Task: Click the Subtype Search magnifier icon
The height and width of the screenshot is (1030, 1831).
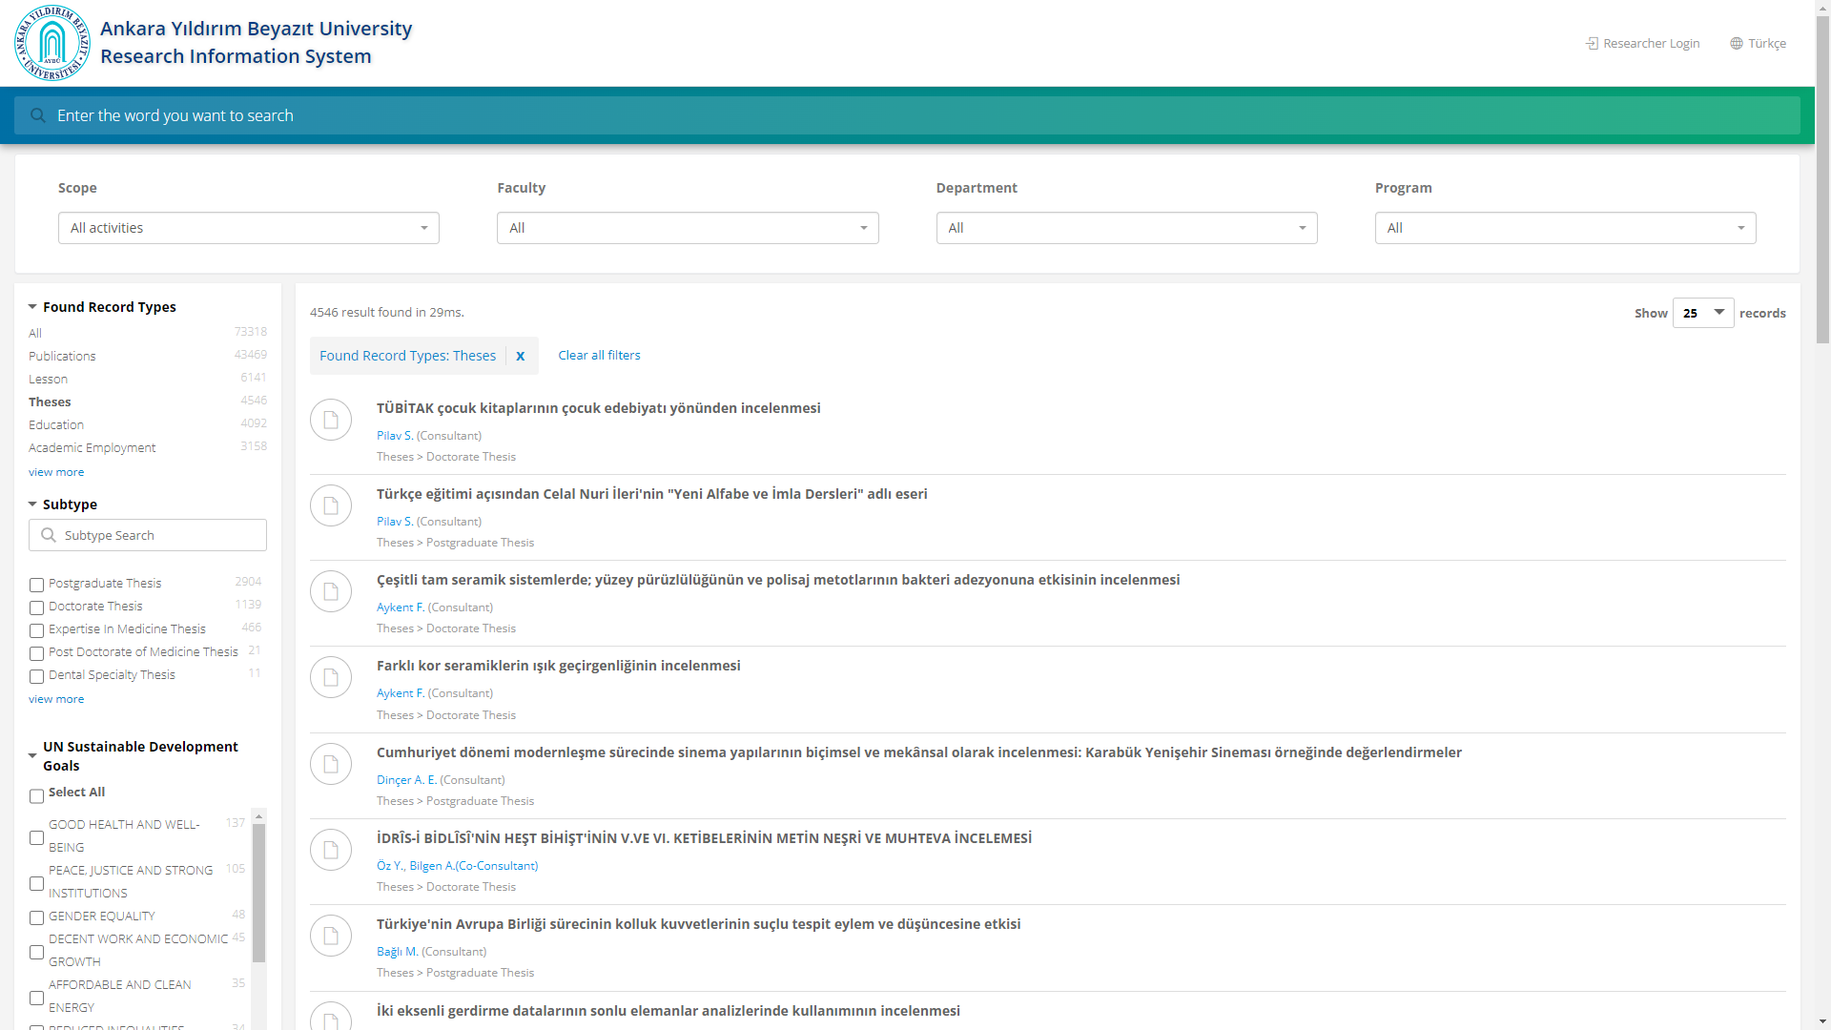Action: (49, 535)
